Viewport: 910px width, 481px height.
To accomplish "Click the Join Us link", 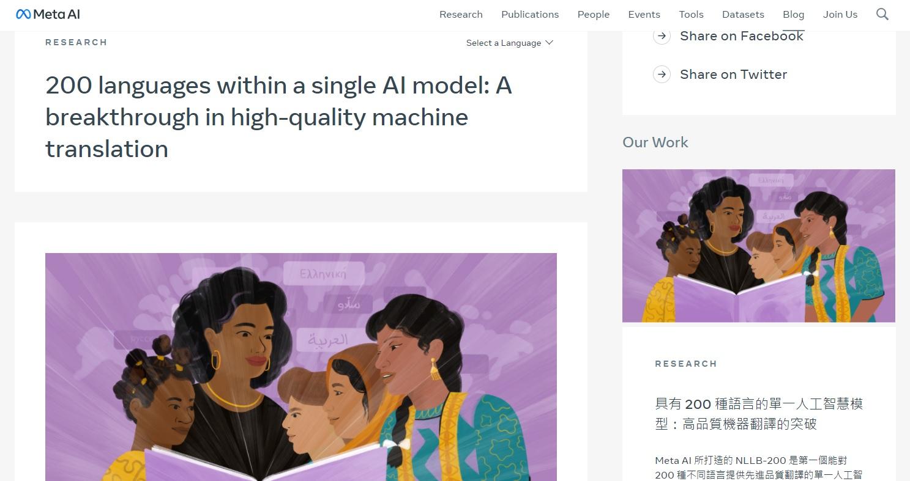I will tap(840, 14).
